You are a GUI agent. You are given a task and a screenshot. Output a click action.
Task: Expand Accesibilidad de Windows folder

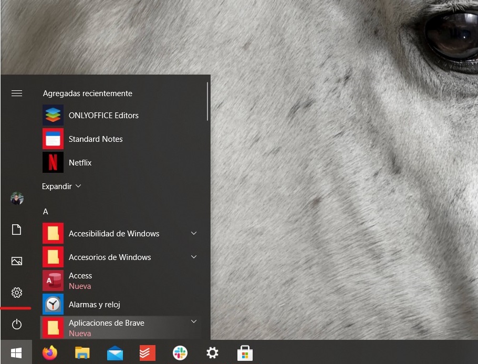pyautogui.click(x=194, y=233)
